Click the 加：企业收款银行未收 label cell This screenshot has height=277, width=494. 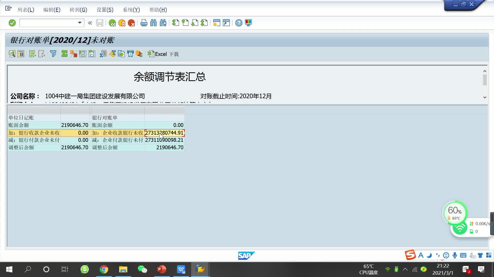[118, 133]
